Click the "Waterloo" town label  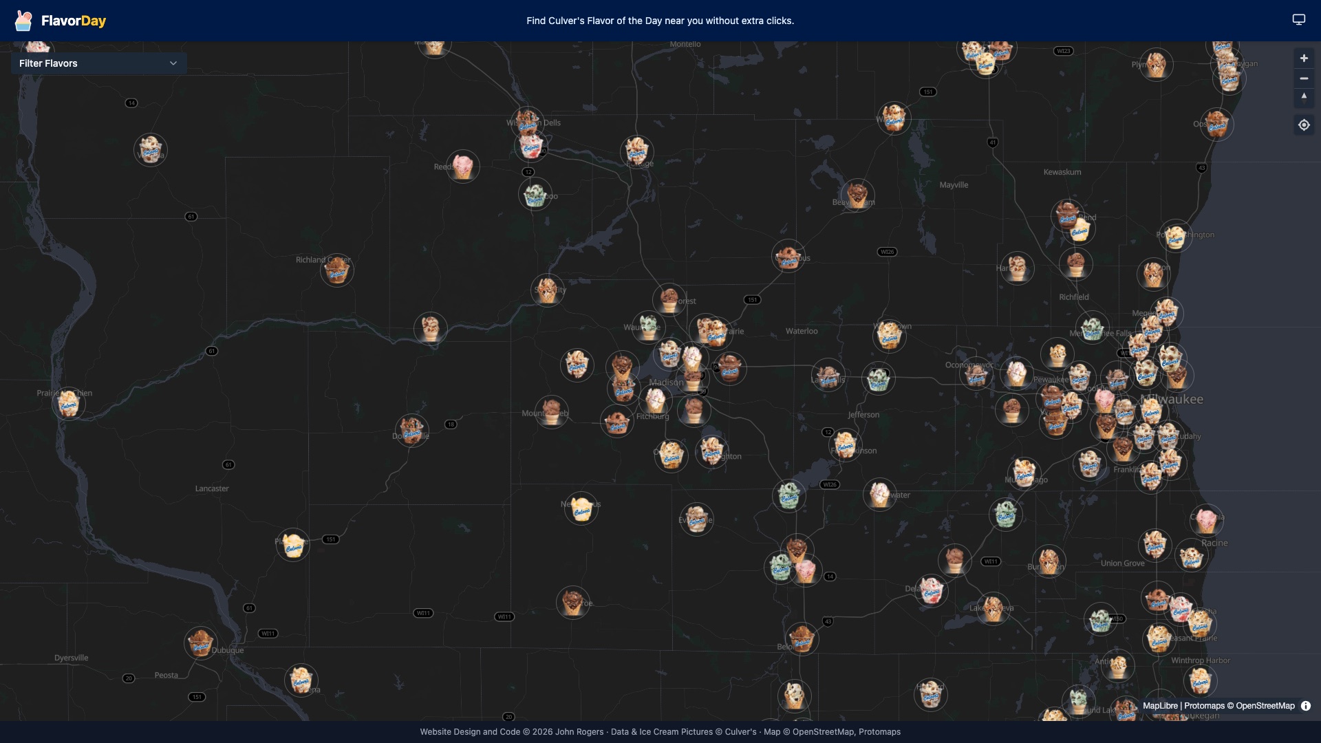[x=802, y=331]
